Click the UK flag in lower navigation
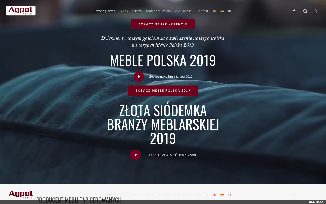Screen dimensions: 326x204 [214, 195]
